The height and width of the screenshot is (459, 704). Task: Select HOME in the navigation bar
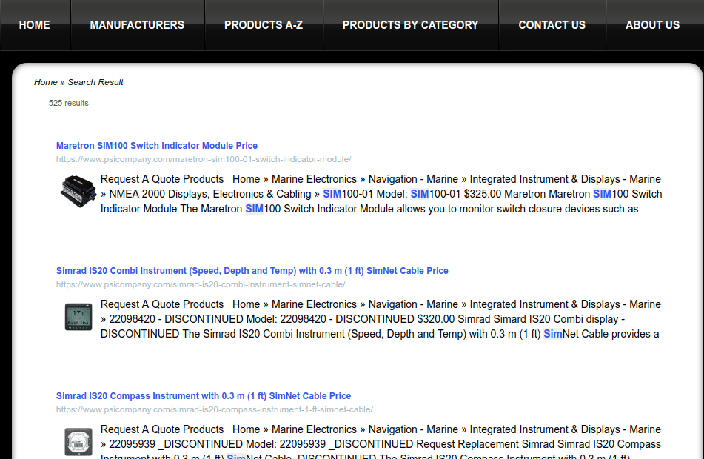34,24
